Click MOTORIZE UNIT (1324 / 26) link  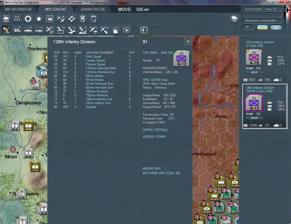[161, 173]
